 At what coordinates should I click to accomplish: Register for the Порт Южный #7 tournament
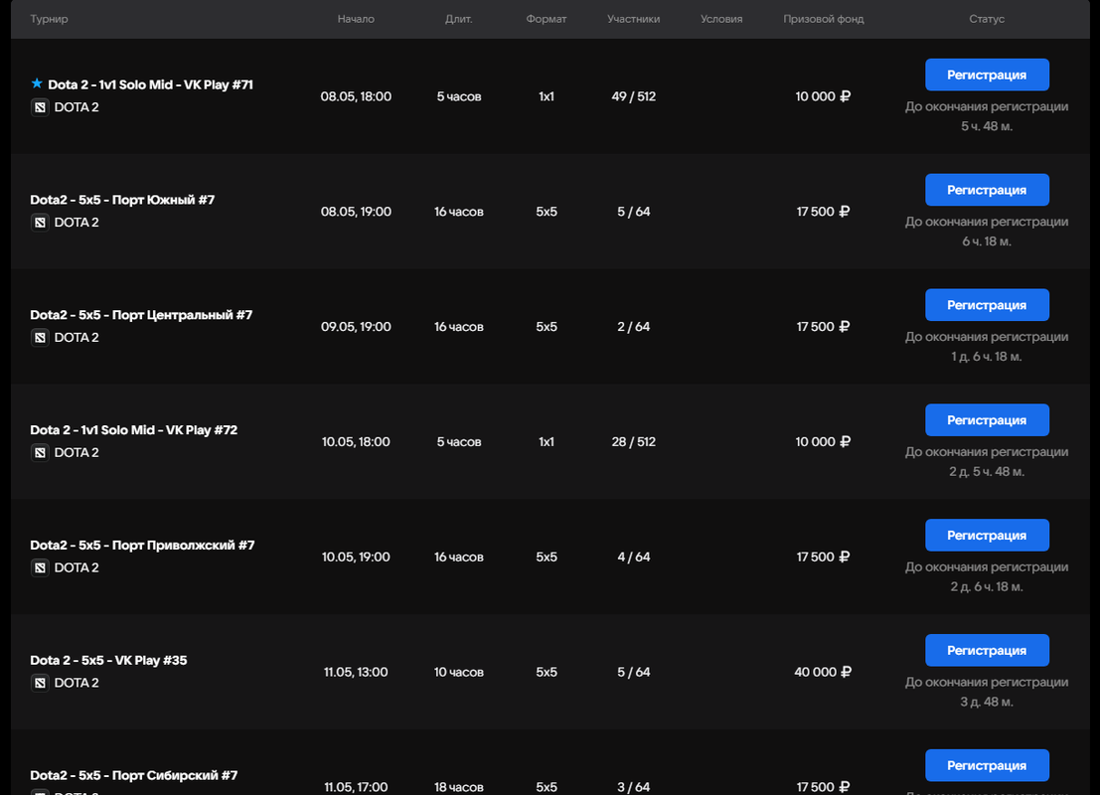pyautogui.click(x=987, y=190)
